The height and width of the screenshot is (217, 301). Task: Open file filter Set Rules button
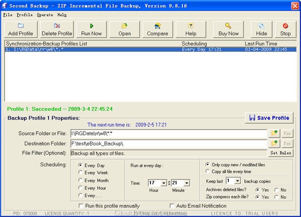[x=280, y=153]
